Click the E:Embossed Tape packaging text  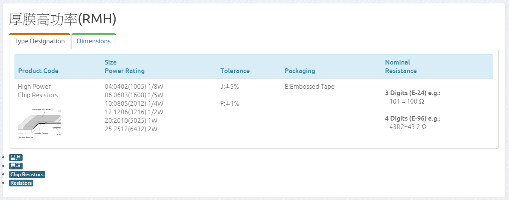(309, 87)
